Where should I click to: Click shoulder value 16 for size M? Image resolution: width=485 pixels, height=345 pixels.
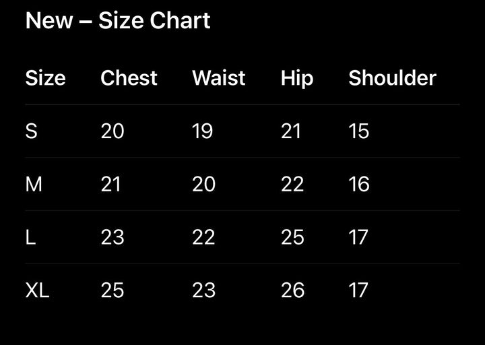[x=359, y=184]
